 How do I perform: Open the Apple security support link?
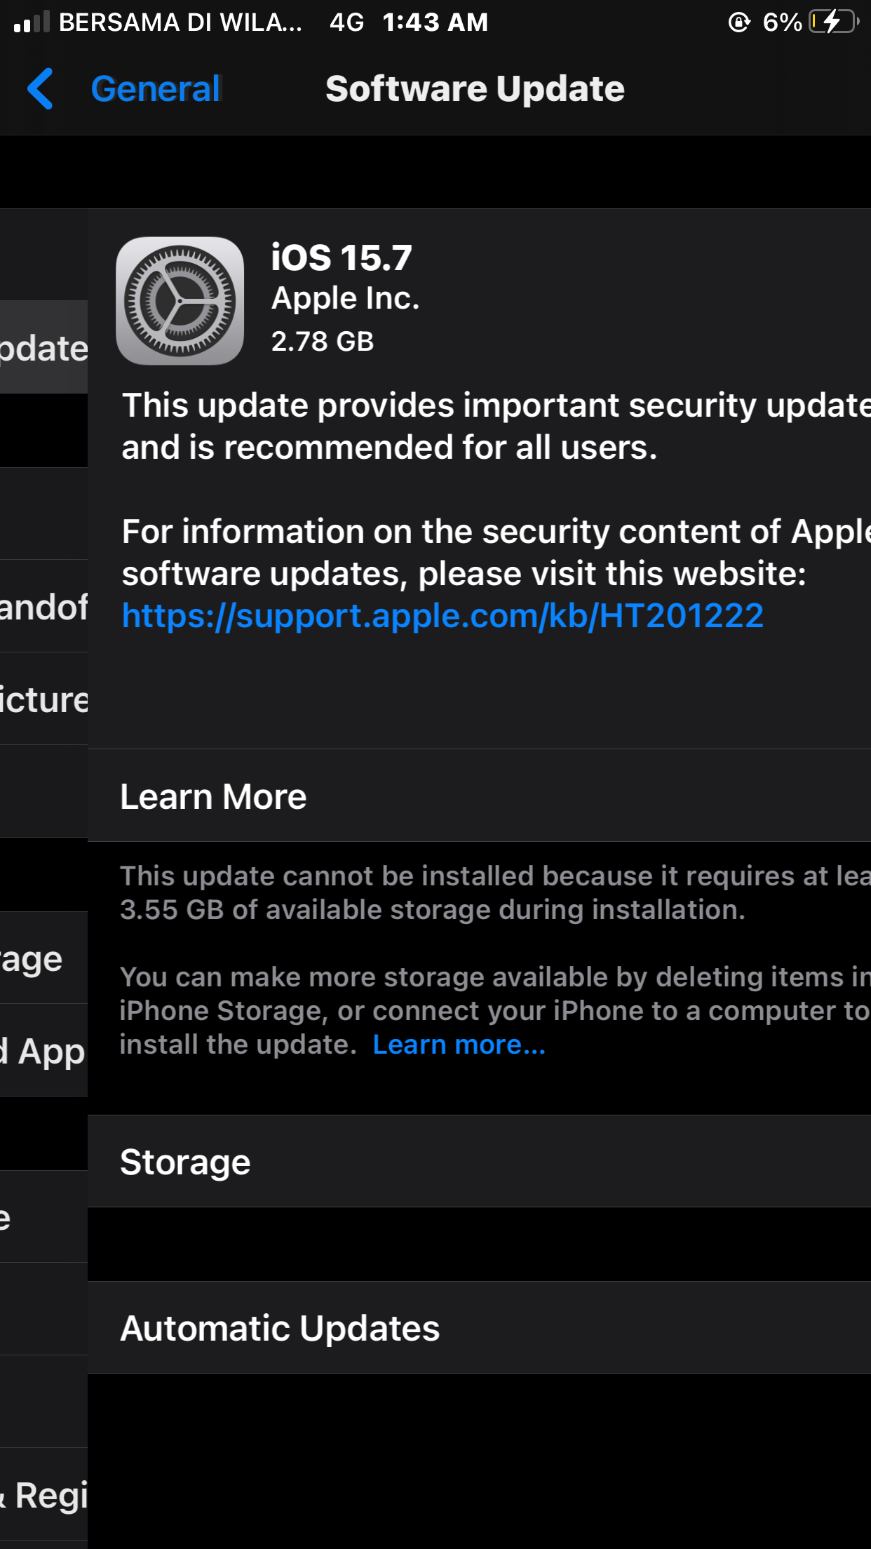click(x=443, y=615)
